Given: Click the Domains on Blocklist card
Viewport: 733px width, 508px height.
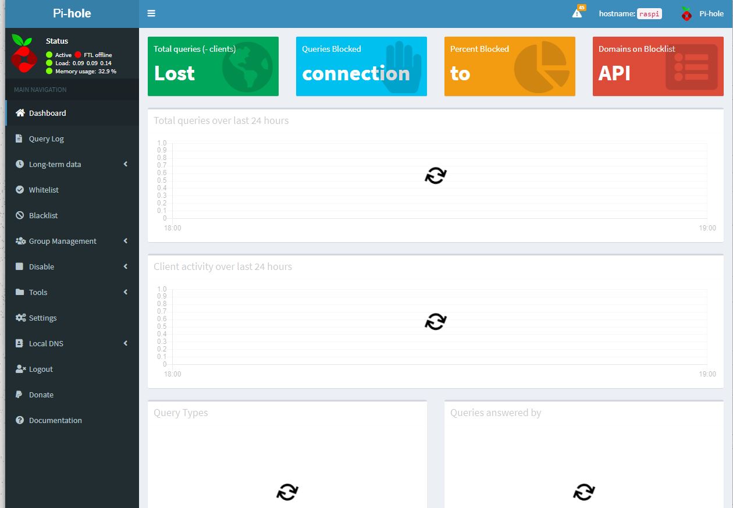Looking at the screenshot, I should [658, 66].
